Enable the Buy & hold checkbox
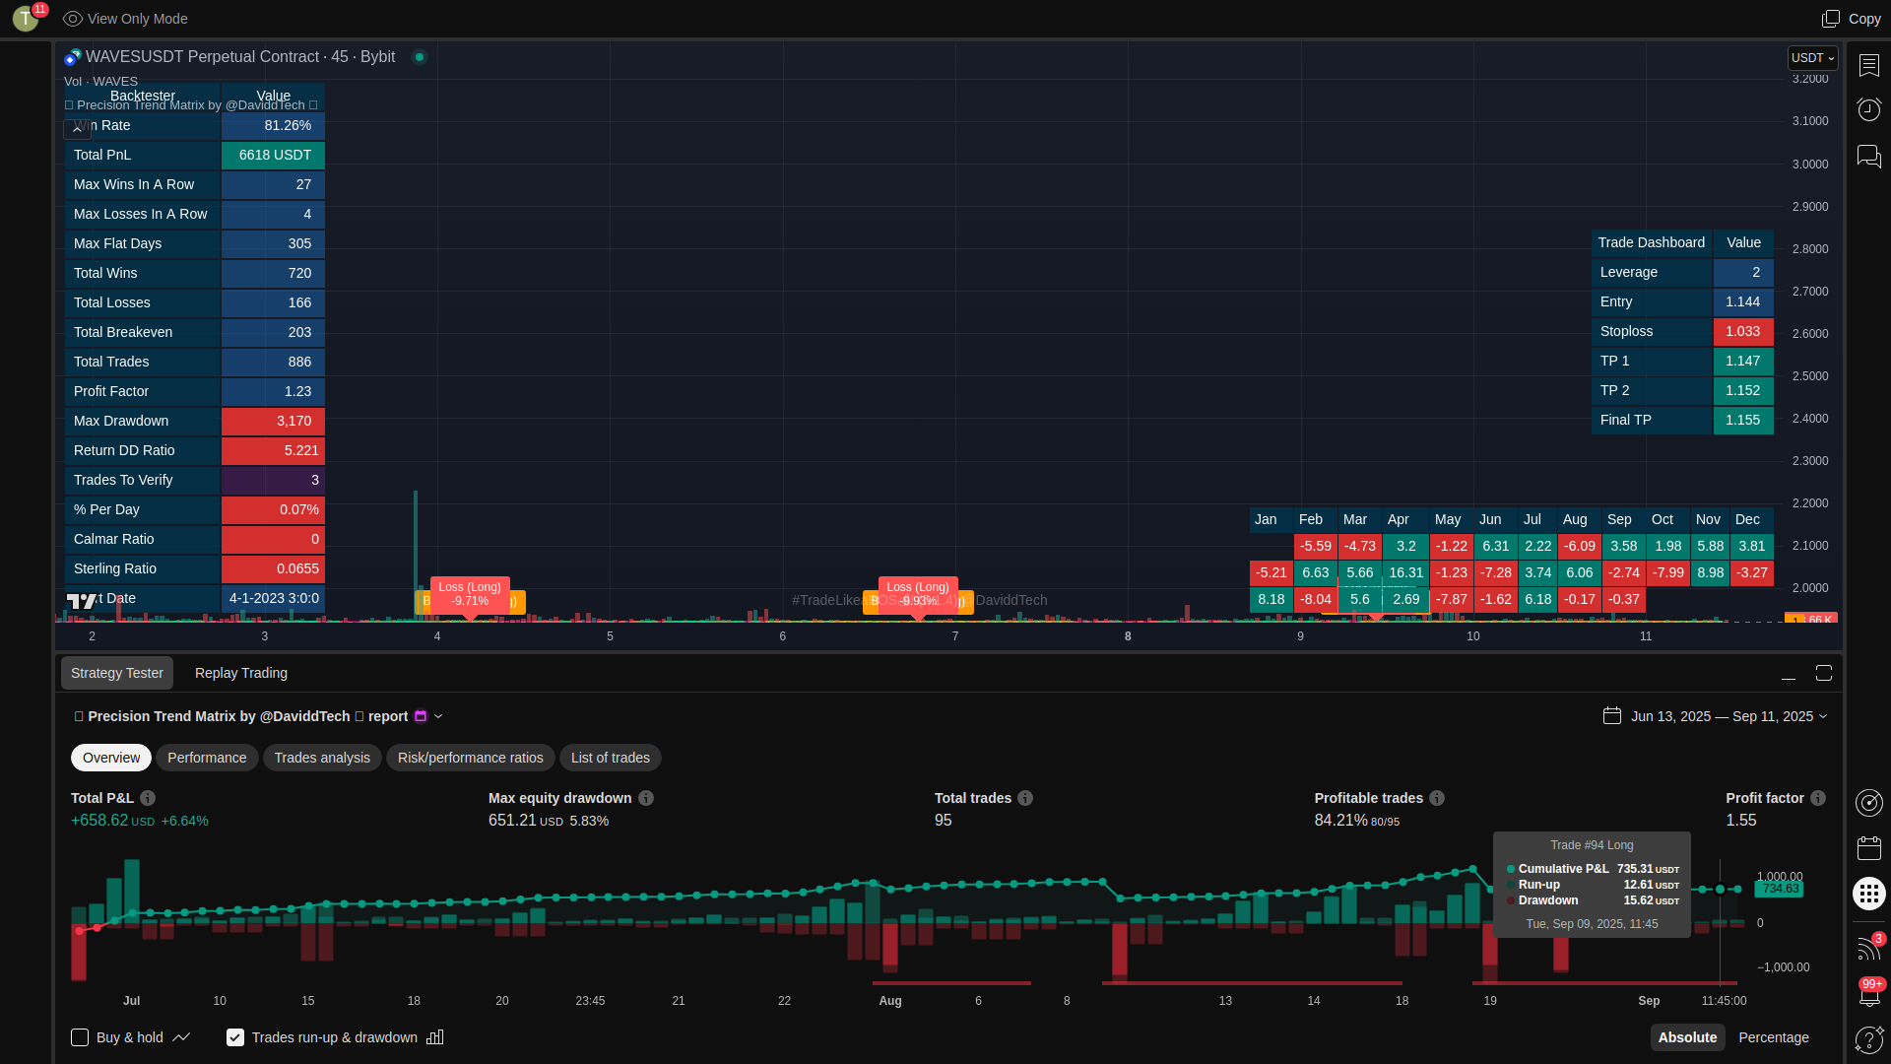Screen dimensions: 1891x1064 point(80,1037)
